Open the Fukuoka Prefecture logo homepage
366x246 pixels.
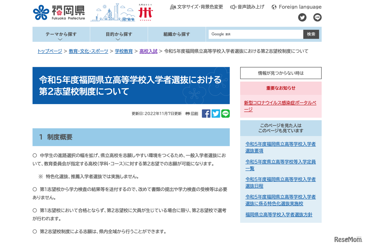(59, 13)
